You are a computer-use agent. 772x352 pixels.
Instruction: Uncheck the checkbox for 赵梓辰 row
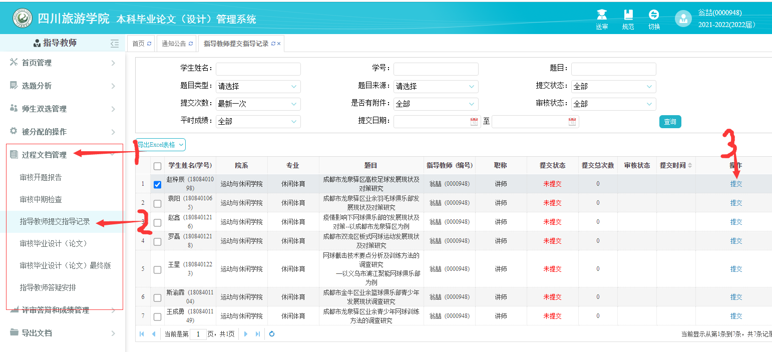click(x=158, y=184)
